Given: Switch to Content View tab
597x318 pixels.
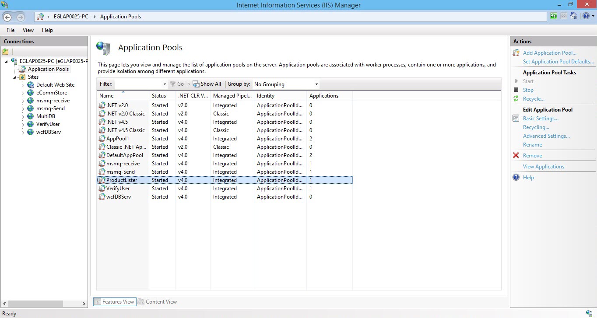Looking at the screenshot, I should (158, 302).
